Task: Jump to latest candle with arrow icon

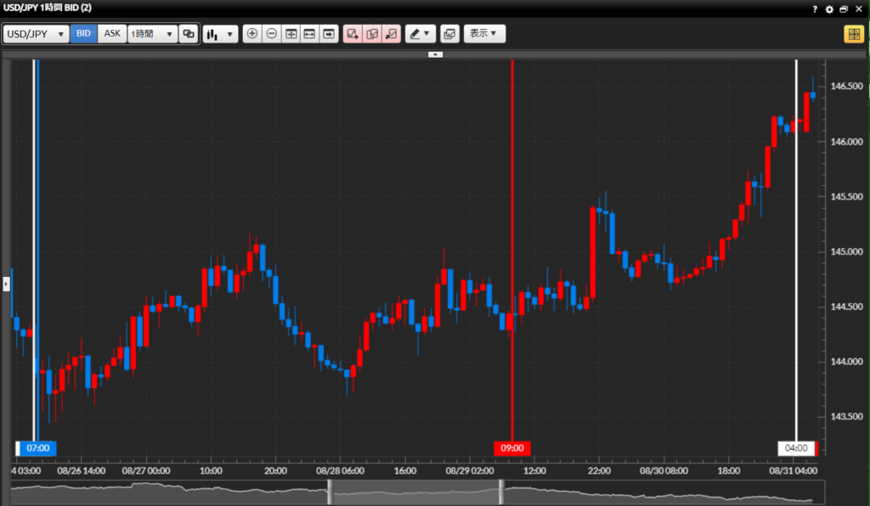Action: pyautogui.click(x=328, y=34)
